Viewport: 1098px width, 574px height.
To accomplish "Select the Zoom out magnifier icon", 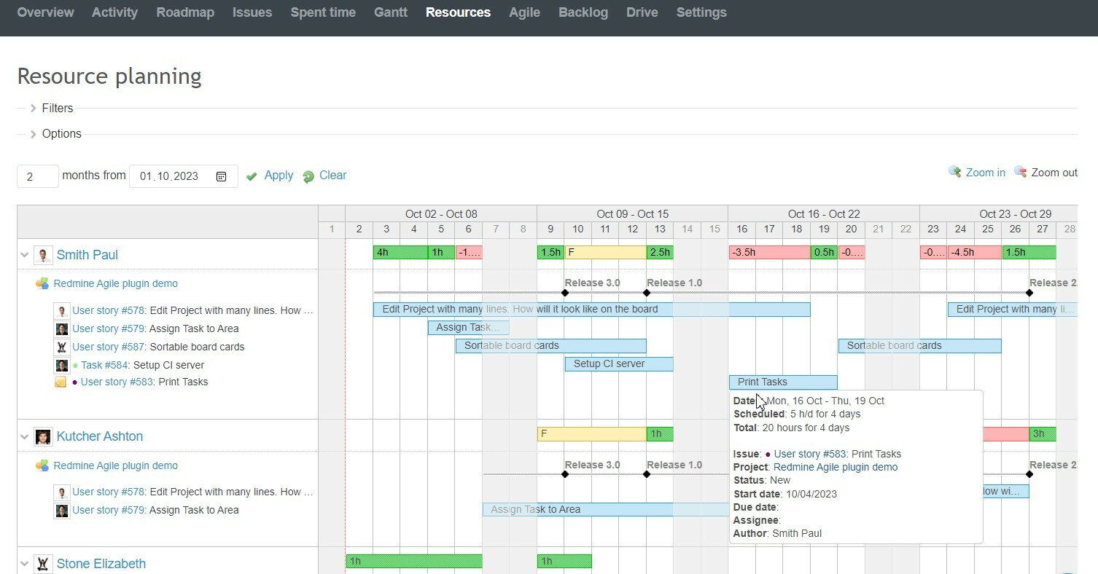I will pyautogui.click(x=1021, y=172).
